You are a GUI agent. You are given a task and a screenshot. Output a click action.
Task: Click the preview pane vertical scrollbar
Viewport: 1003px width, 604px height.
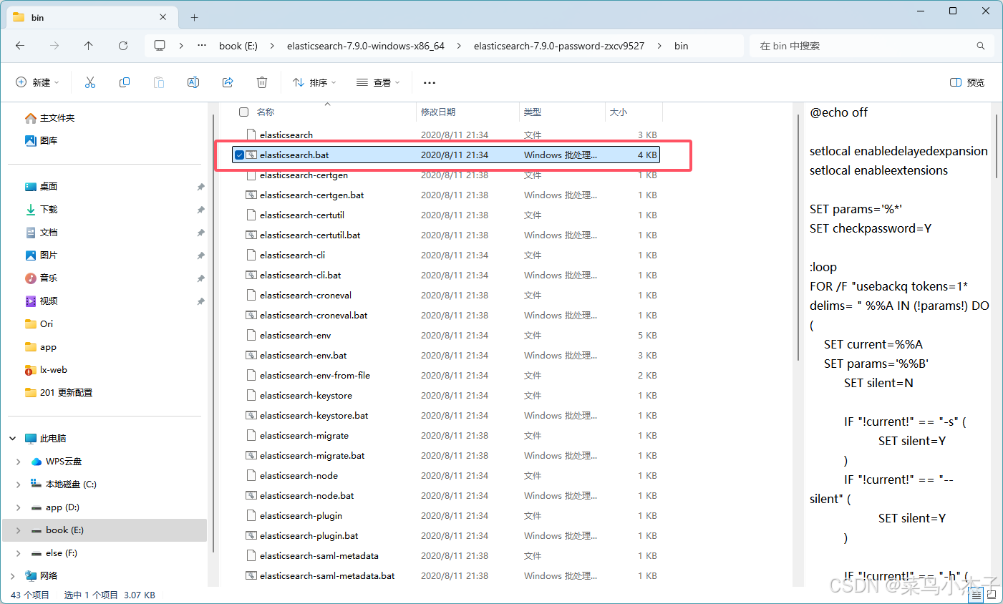coord(997,147)
